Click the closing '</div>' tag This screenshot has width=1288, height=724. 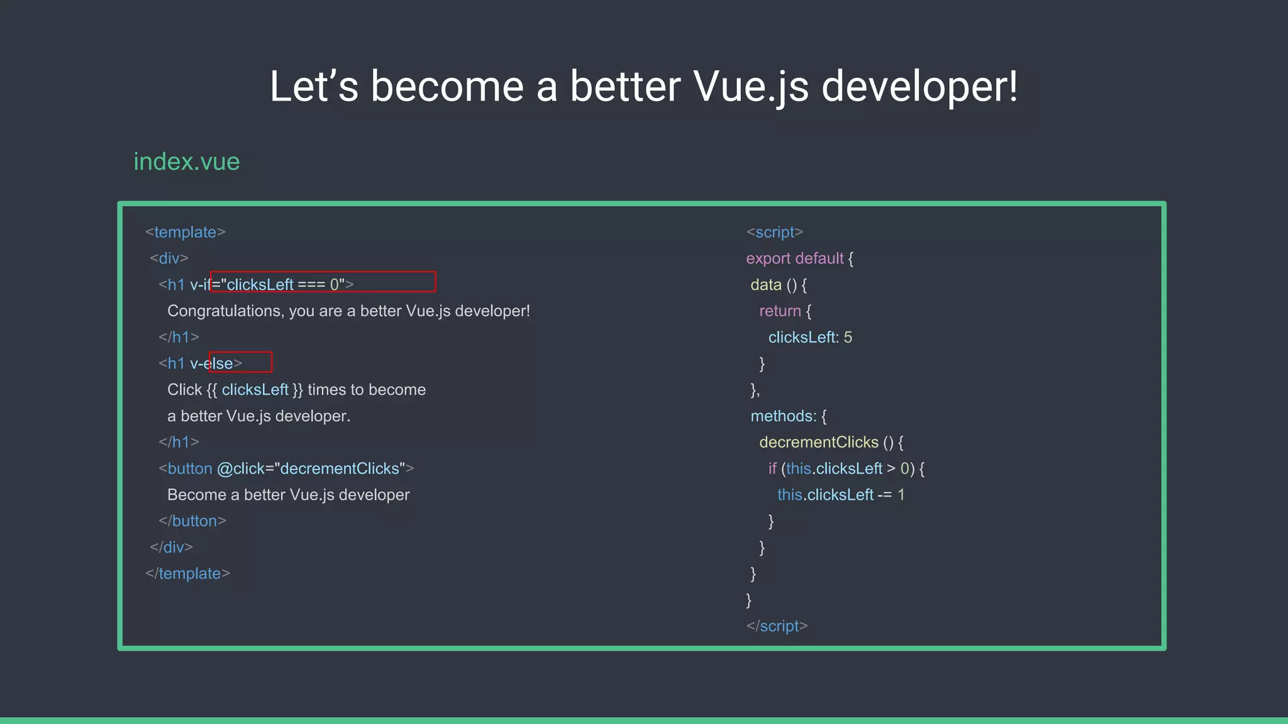pyautogui.click(x=171, y=547)
